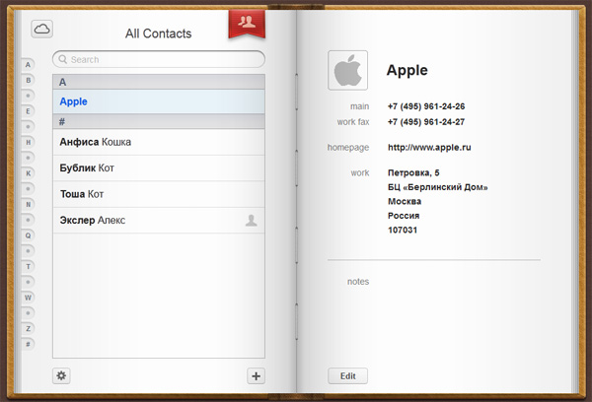The height and width of the screenshot is (402, 592).
Task: Open the gear settings menu
Action: (x=62, y=375)
